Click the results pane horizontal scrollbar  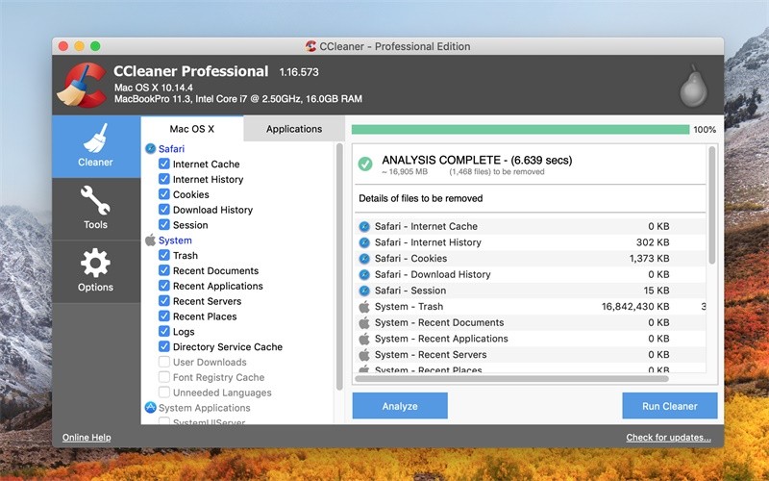click(511, 378)
